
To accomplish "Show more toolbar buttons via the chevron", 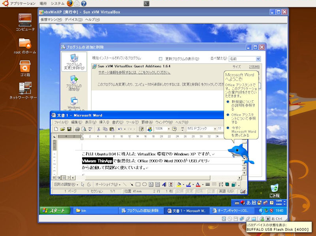I will (x=182, y=129).
